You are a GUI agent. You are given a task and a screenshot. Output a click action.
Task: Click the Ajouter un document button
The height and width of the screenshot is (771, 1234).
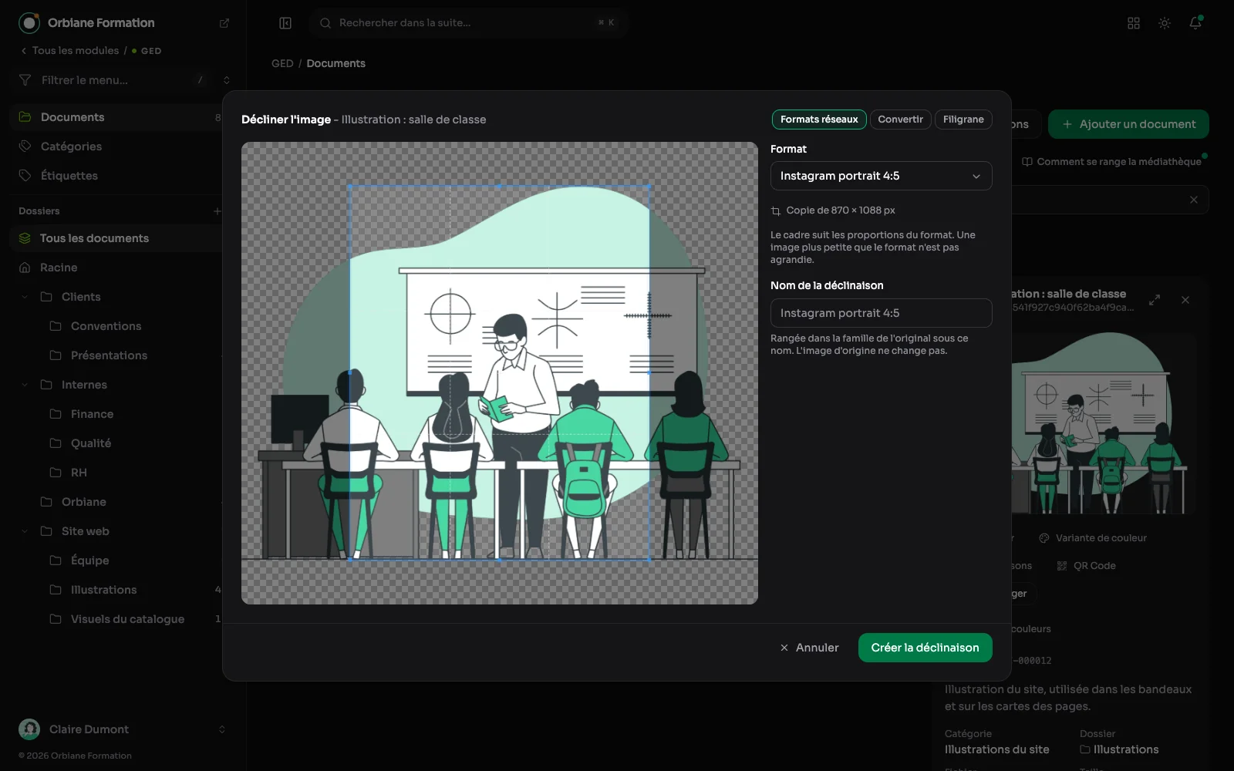click(x=1128, y=124)
